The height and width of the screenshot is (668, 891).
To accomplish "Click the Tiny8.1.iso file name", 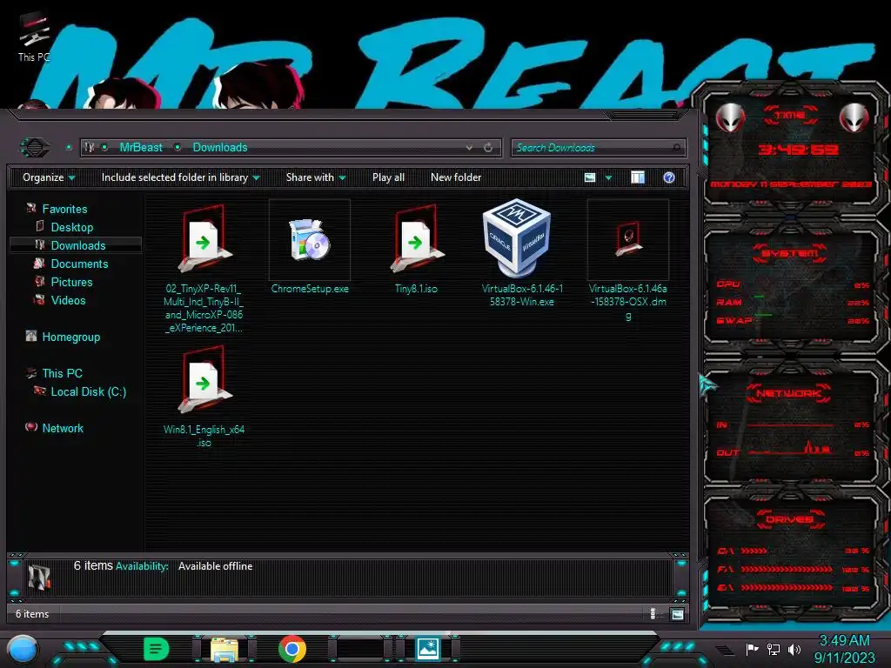I will (x=416, y=289).
